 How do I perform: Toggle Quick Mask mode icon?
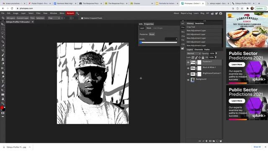[x=3, y=113]
